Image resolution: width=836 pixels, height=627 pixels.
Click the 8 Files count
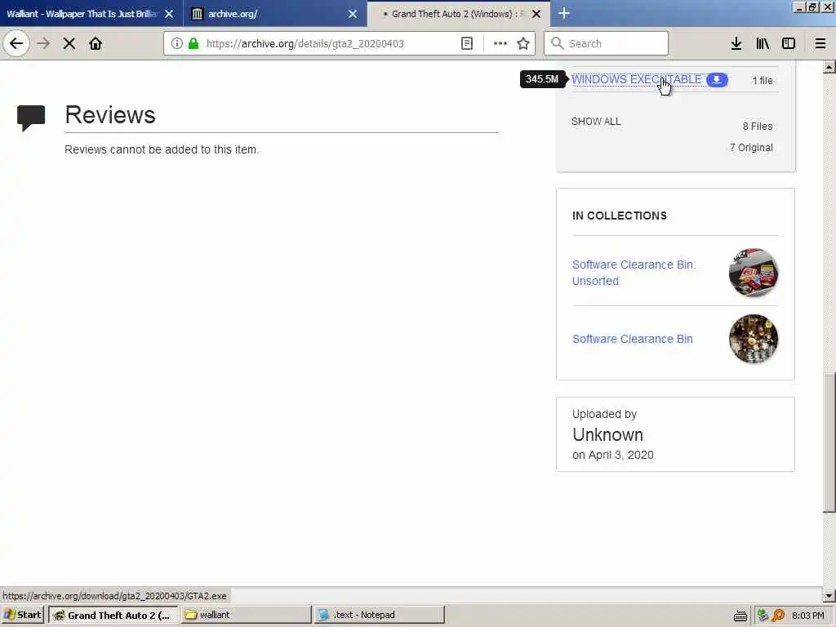click(x=758, y=127)
